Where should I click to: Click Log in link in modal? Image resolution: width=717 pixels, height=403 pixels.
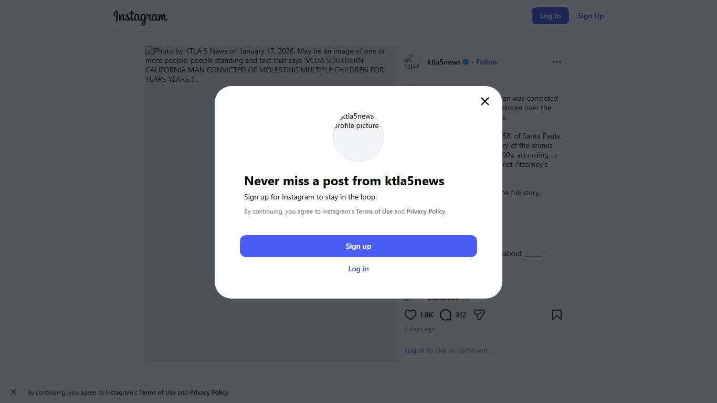(358, 269)
